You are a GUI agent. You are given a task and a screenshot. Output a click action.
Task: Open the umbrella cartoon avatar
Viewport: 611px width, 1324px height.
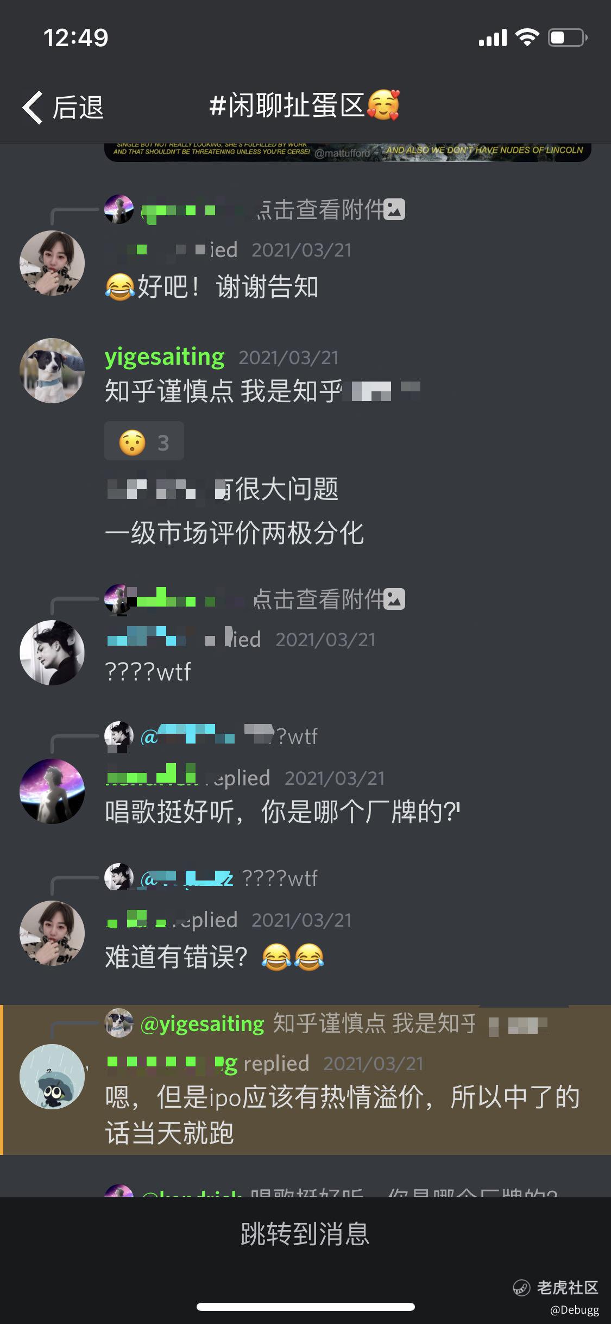(52, 1076)
